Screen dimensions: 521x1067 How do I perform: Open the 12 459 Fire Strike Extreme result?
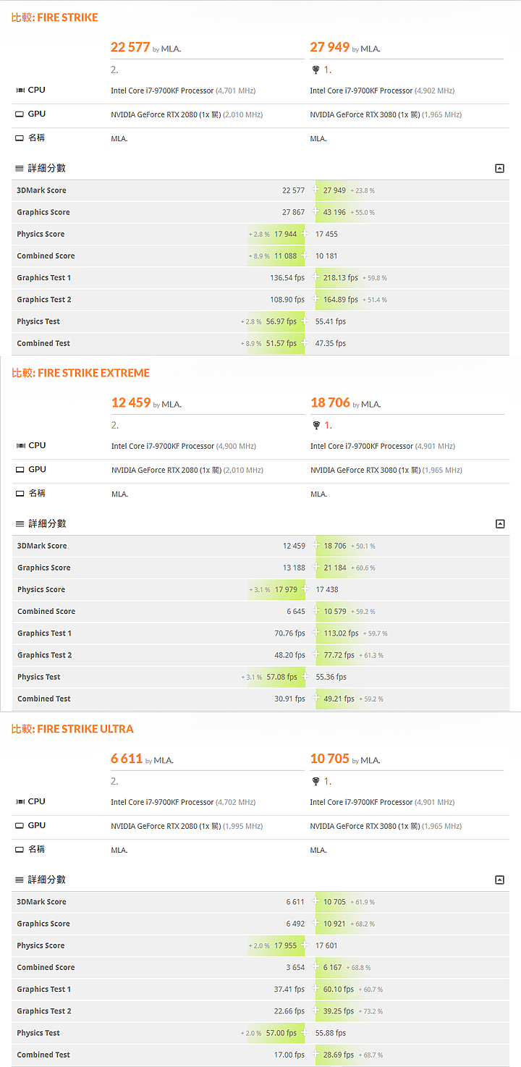(130, 402)
